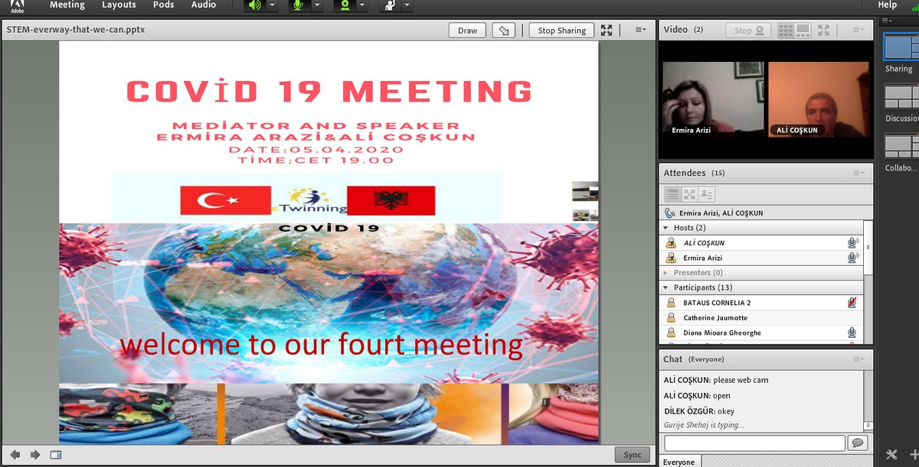Collapse the Hosts (2) group
Image resolution: width=919 pixels, height=467 pixels.
point(666,228)
